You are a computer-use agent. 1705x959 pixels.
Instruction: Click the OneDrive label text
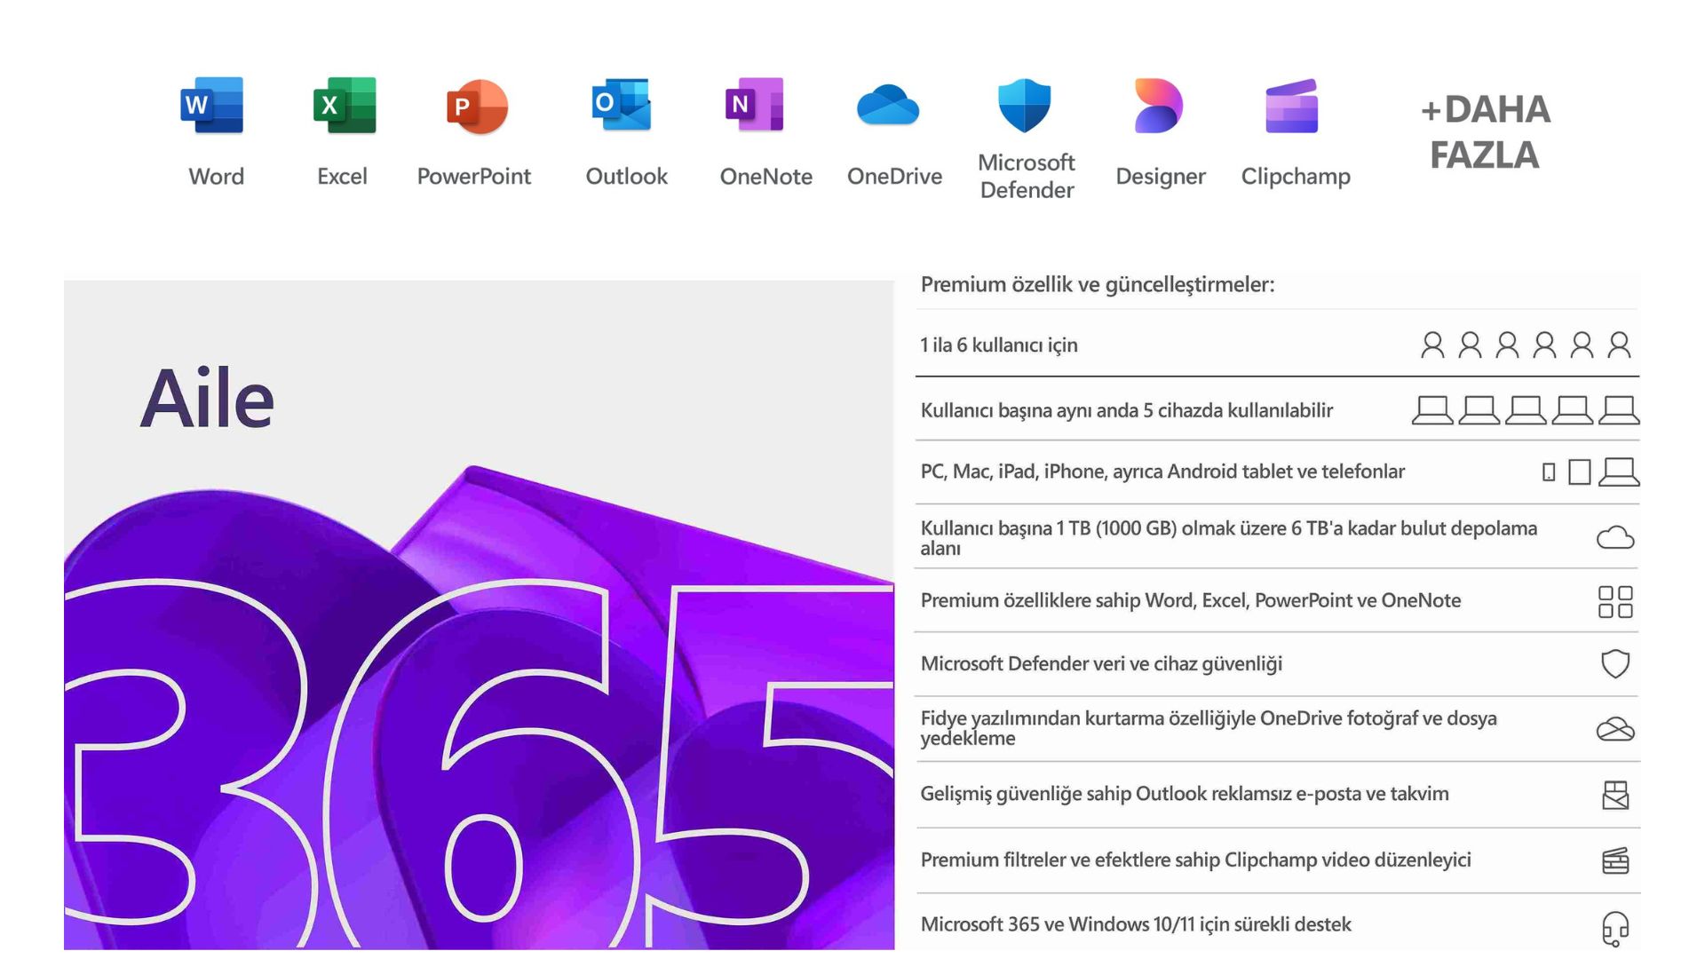tap(894, 177)
